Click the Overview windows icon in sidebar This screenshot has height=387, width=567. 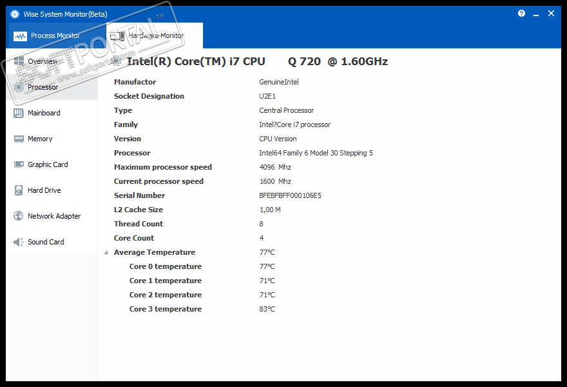[x=19, y=61]
